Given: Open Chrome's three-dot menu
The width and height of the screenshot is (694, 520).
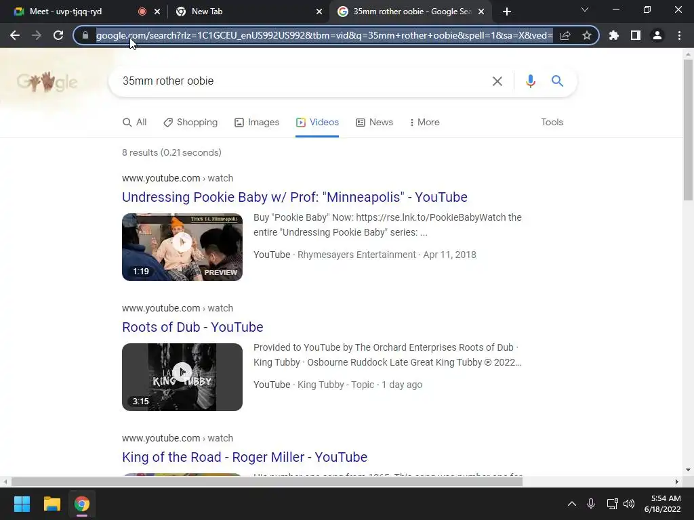Looking at the screenshot, I should point(679,35).
